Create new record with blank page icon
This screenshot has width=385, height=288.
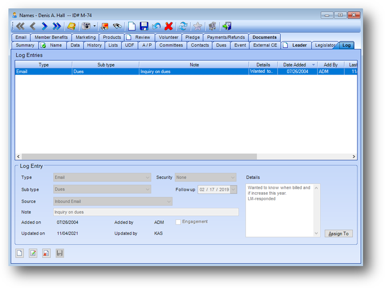point(132,26)
